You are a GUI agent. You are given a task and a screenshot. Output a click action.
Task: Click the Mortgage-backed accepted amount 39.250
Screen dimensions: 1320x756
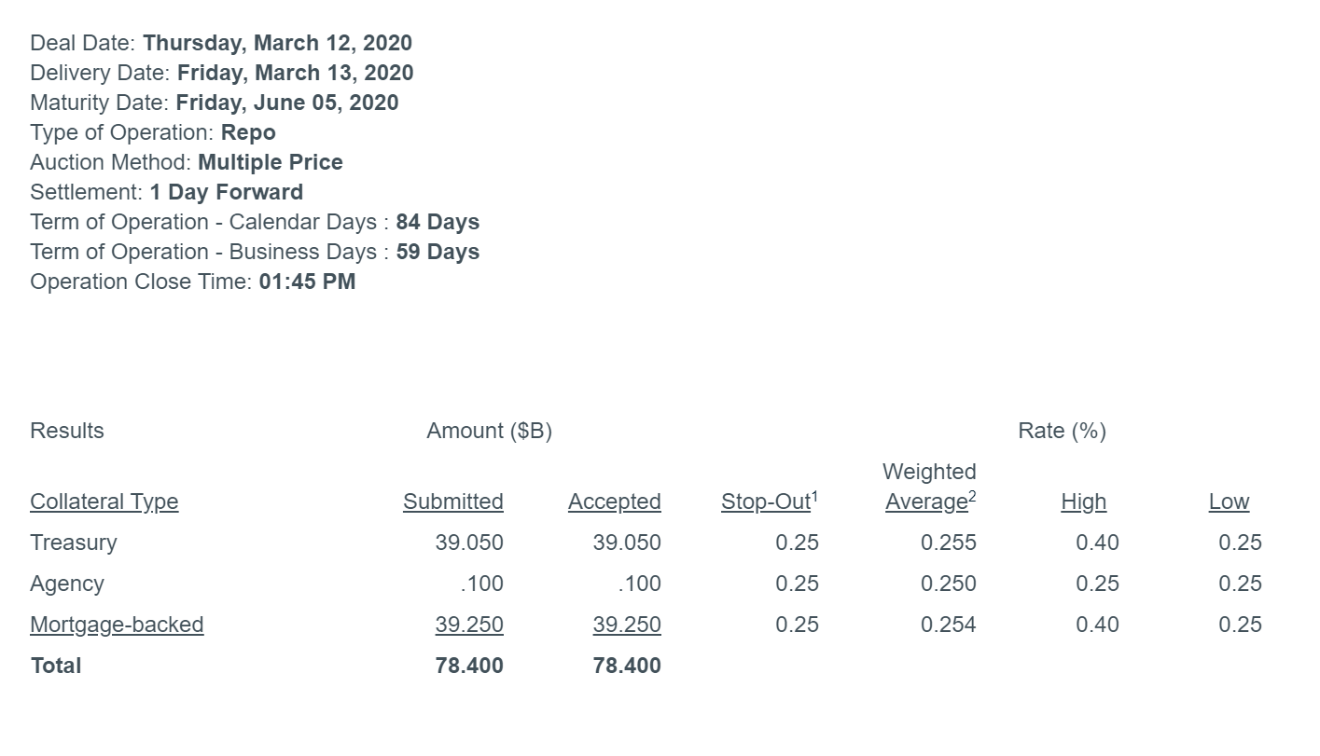point(627,625)
